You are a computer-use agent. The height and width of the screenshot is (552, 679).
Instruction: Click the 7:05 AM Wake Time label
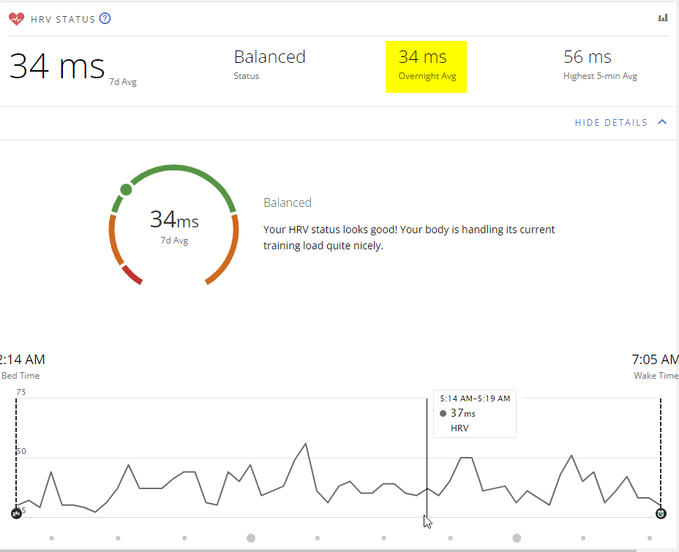(655, 367)
